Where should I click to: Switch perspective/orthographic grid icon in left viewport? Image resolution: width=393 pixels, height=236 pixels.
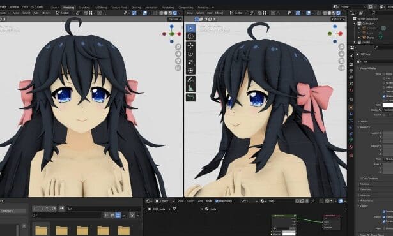[178, 68]
